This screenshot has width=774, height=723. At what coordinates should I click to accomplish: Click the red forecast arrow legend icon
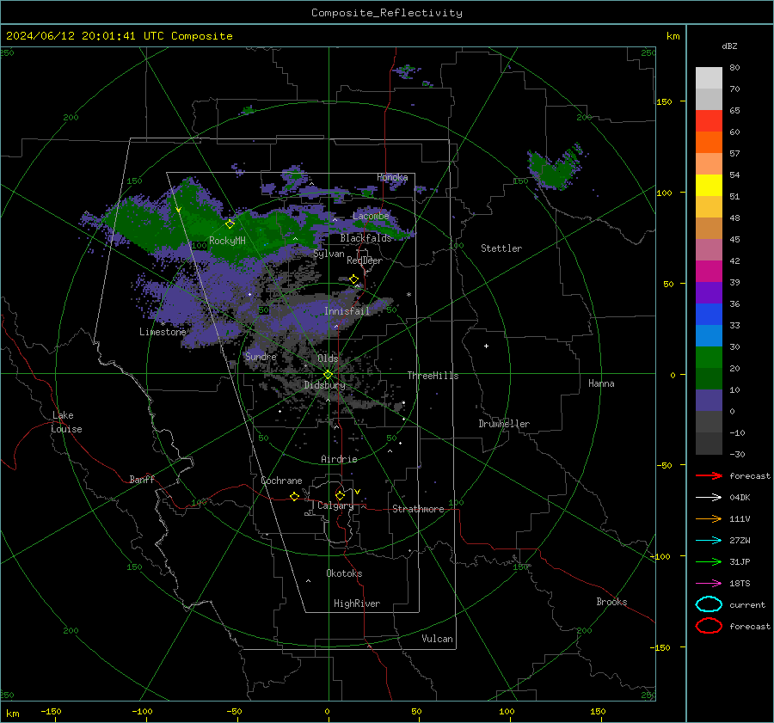(709, 475)
